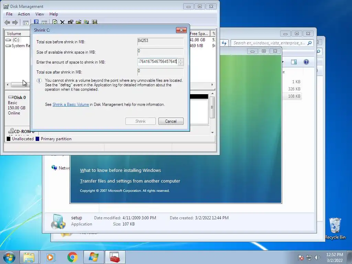Open Windows Media Player from the taskbar
Screen dimensions: 352x264
(x=51, y=257)
